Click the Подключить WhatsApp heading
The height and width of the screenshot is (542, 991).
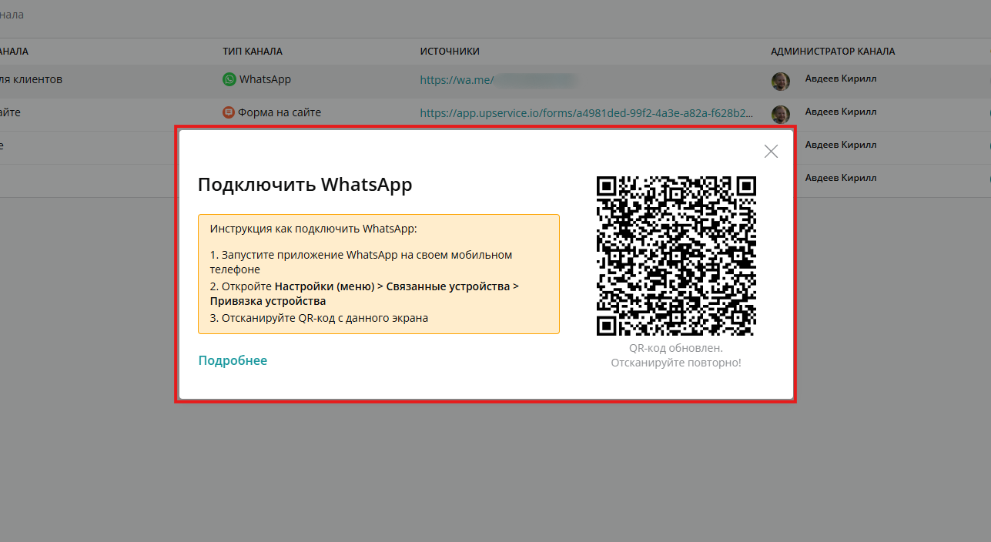tap(305, 185)
